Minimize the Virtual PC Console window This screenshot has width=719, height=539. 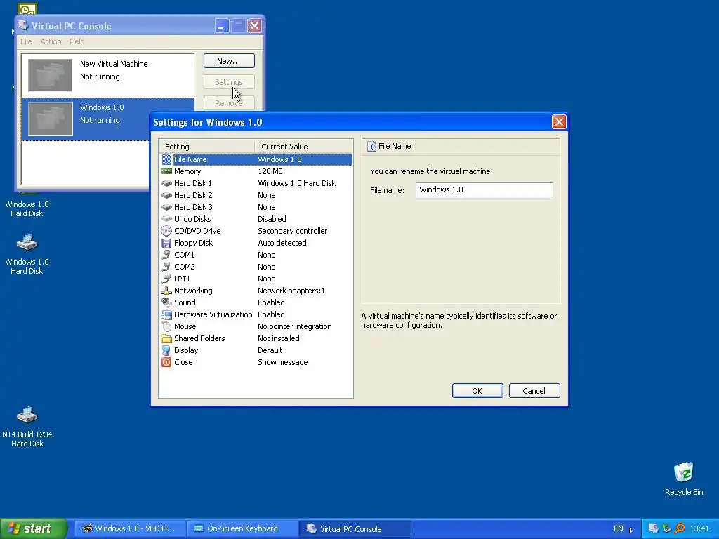coord(221,26)
